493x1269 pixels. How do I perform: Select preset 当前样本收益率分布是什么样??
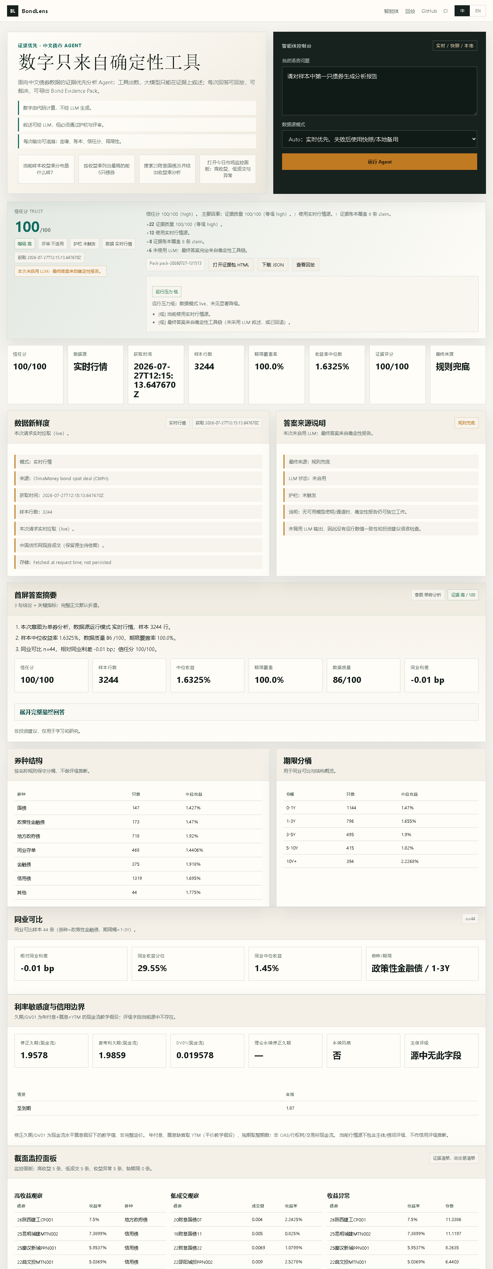coord(46,169)
